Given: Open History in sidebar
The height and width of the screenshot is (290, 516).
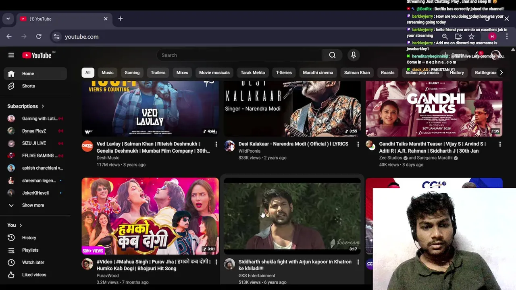Looking at the screenshot, I should click(35, 238).
